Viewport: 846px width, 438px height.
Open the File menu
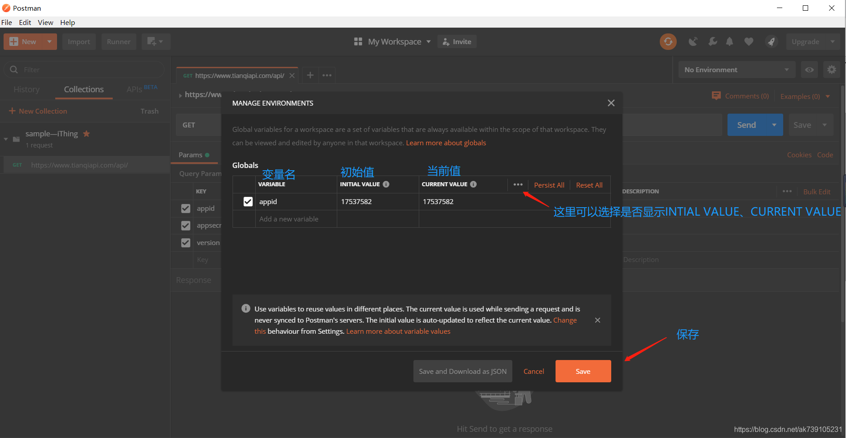coord(7,22)
